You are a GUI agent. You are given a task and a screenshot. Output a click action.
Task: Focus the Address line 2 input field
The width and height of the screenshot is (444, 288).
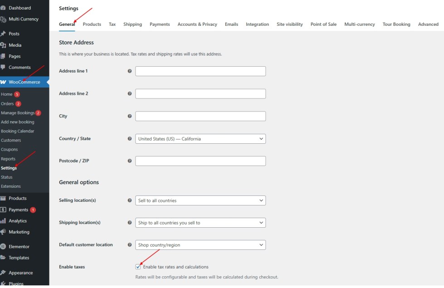tap(200, 94)
